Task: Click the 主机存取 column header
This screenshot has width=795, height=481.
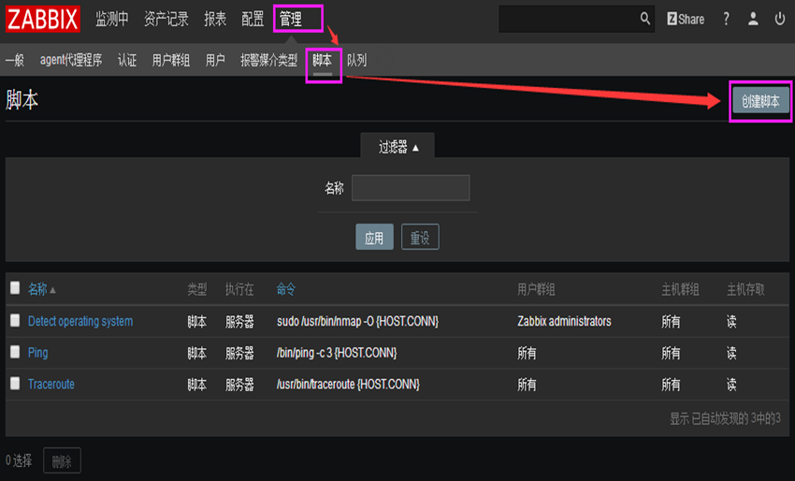Action: coord(745,289)
